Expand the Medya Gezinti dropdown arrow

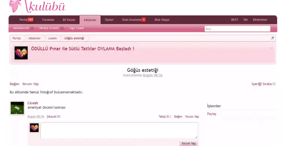click(x=62, y=28)
